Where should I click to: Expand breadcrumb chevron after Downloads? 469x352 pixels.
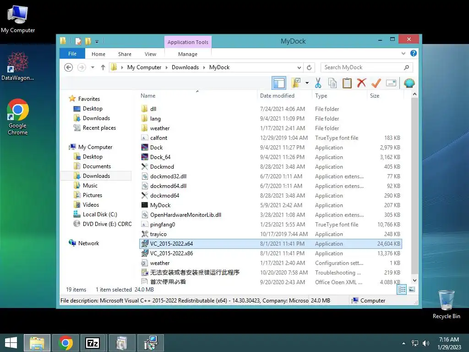[x=204, y=67]
